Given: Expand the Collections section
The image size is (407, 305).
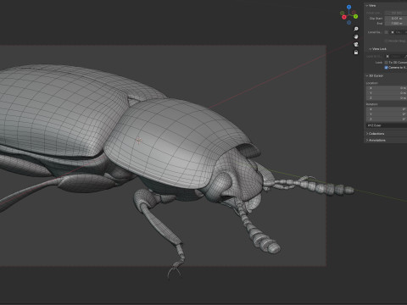Looking at the screenshot, I should click(x=376, y=134).
